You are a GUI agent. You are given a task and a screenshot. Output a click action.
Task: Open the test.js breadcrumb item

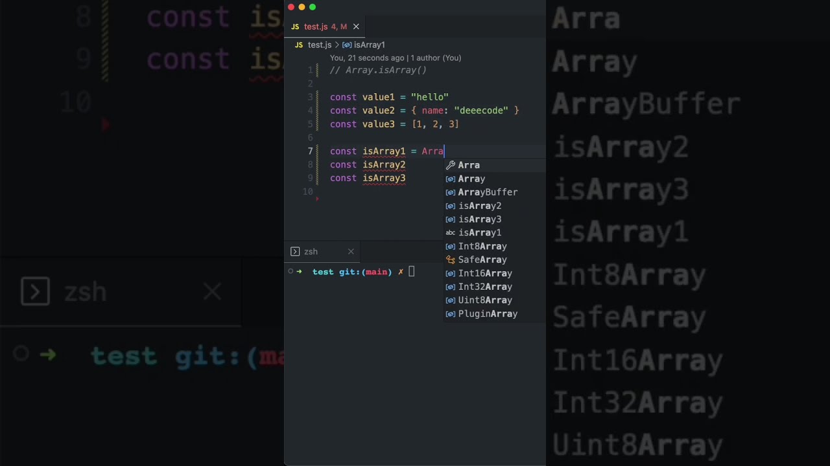tap(319, 45)
